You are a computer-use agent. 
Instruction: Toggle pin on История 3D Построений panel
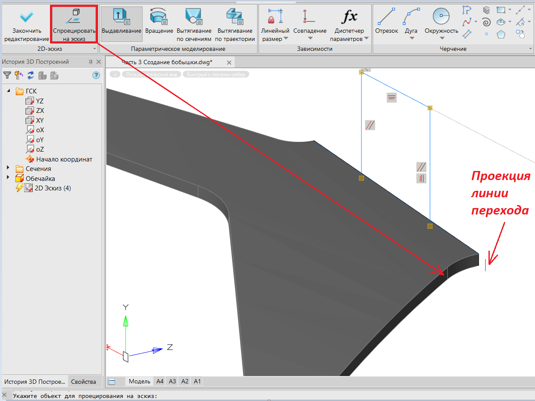pos(90,62)
